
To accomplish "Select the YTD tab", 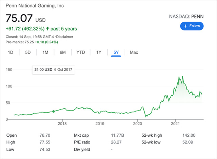I will pos(81,52).
